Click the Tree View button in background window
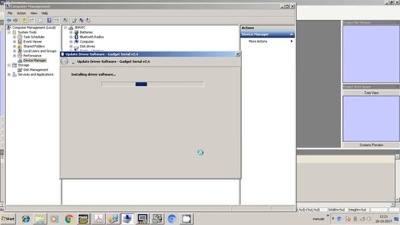 coord(371,93)
